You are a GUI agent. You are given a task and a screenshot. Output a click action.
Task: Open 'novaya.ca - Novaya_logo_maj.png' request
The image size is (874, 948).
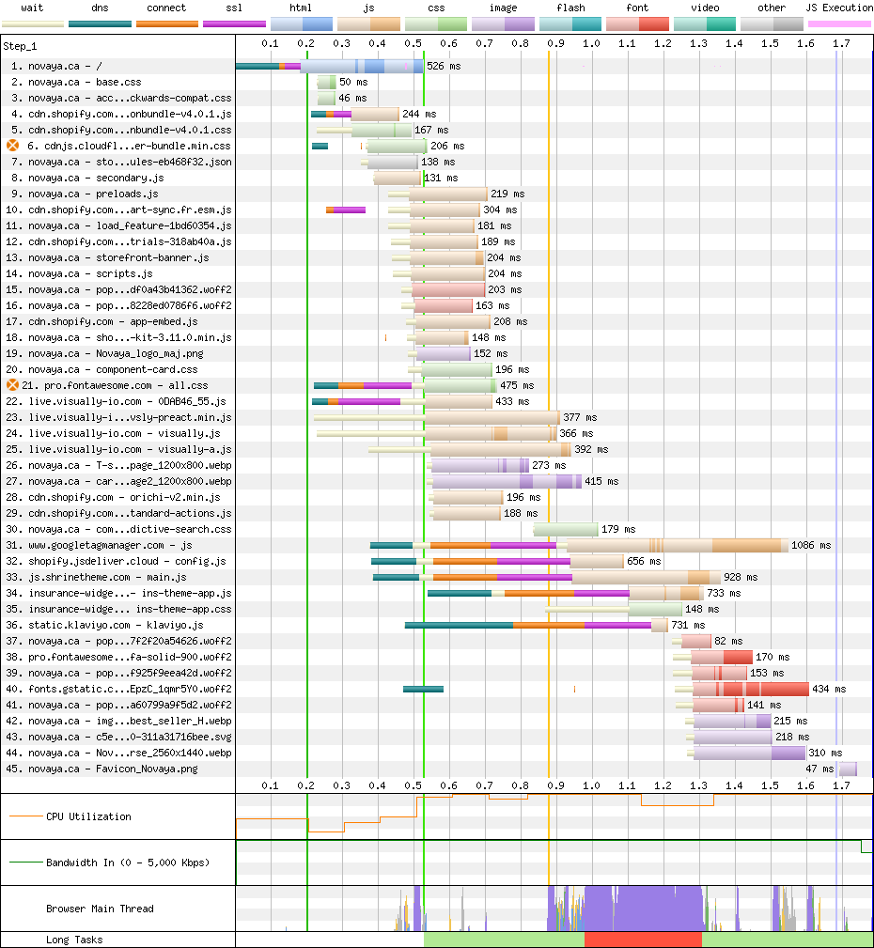[x=104, y=353]
